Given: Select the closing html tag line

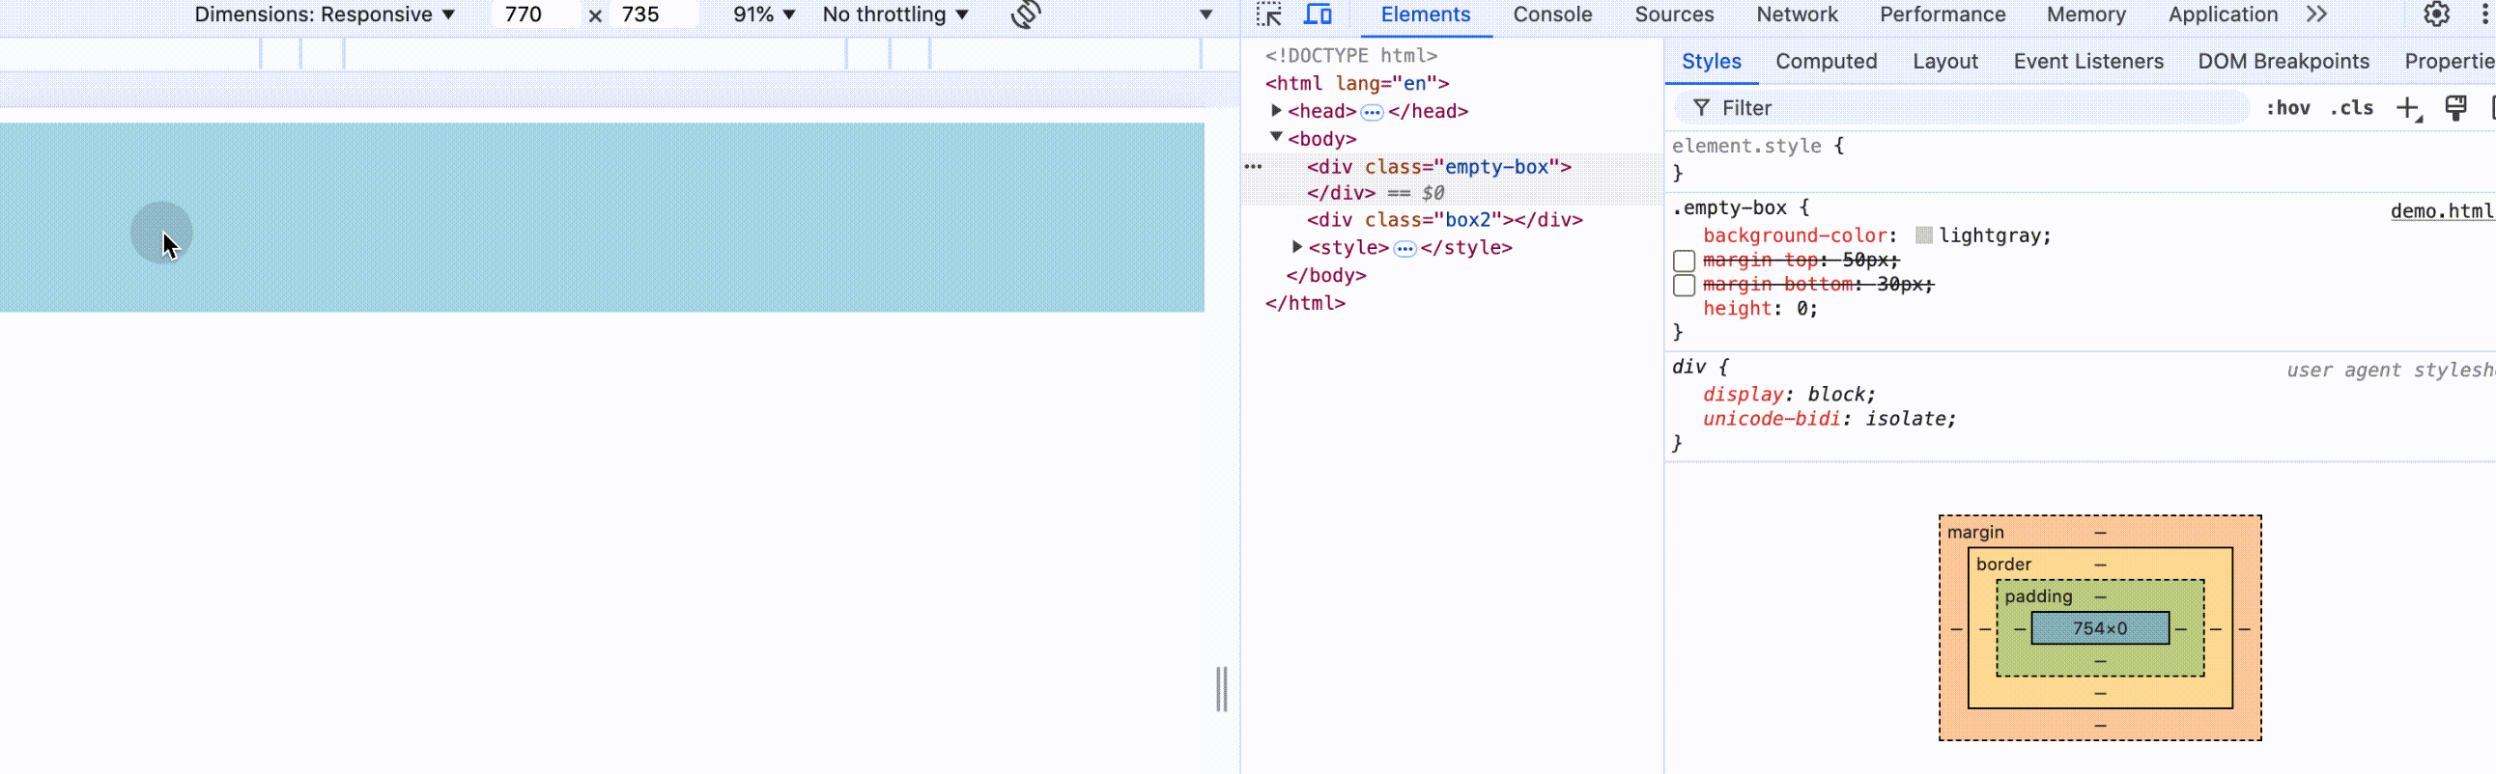Looking at the screenshot, I should pyautogui.click(x=1304, y=304).
